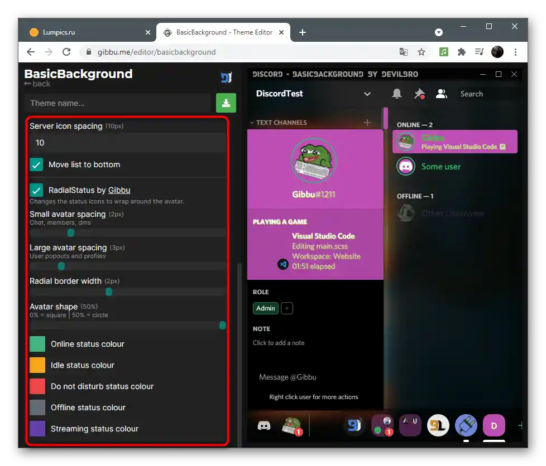The image size is (546, 466).
Task: Open the blue BJ server icon in bottom bar
Action: (355, 425)
